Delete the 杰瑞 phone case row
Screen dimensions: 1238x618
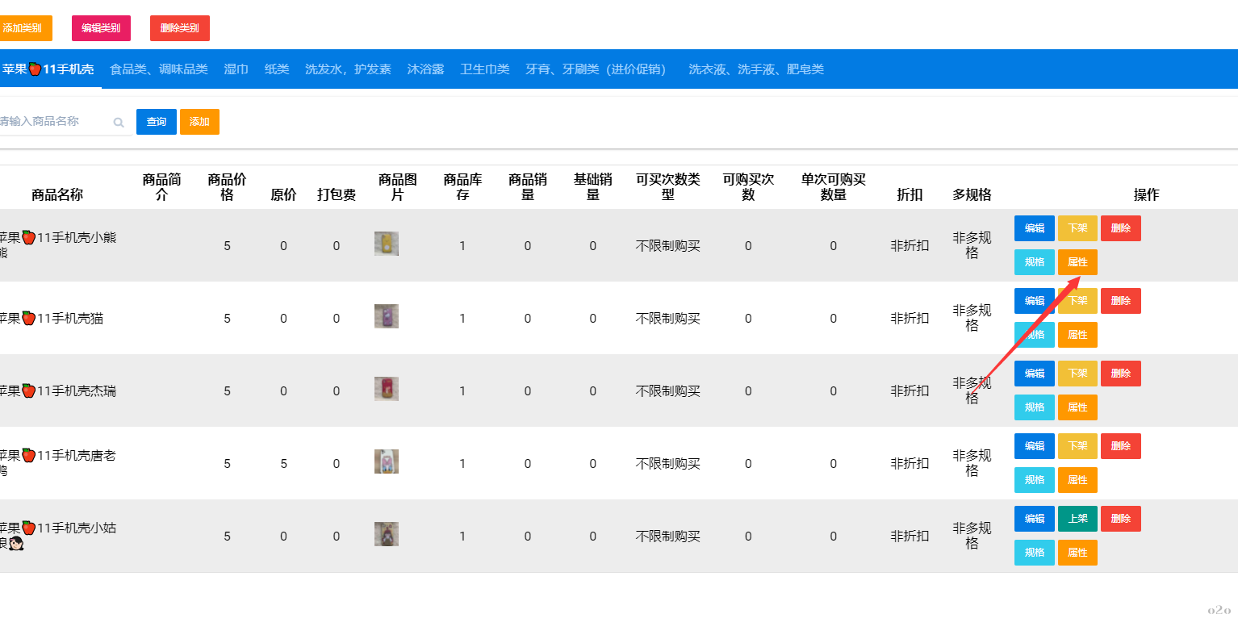[1120, 374]
